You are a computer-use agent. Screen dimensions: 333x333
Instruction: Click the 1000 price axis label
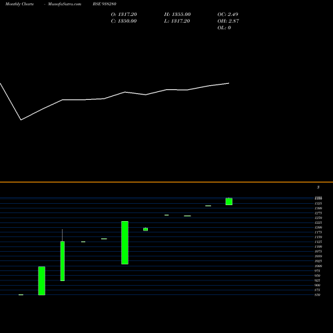coord(318,266)
